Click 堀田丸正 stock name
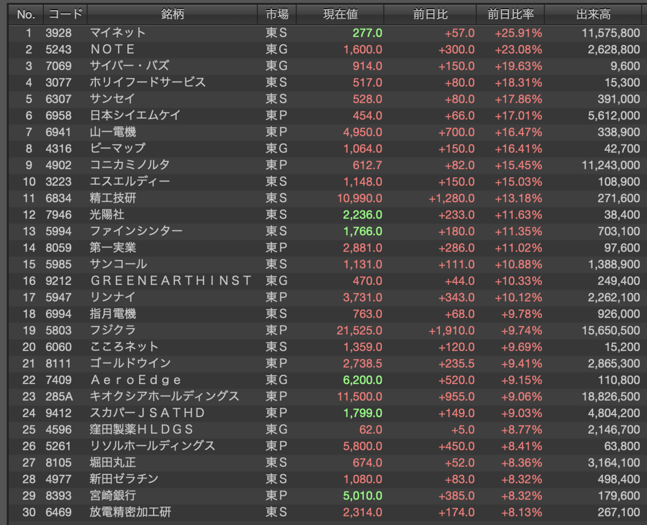Screen dimensions: 647x525 click(x=113, y=462)
